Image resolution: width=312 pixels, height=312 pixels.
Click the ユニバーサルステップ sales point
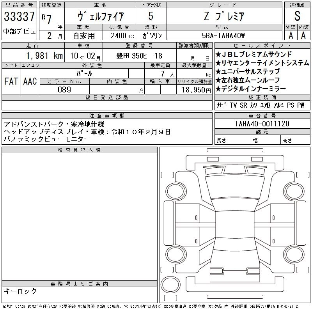(248, 71)
